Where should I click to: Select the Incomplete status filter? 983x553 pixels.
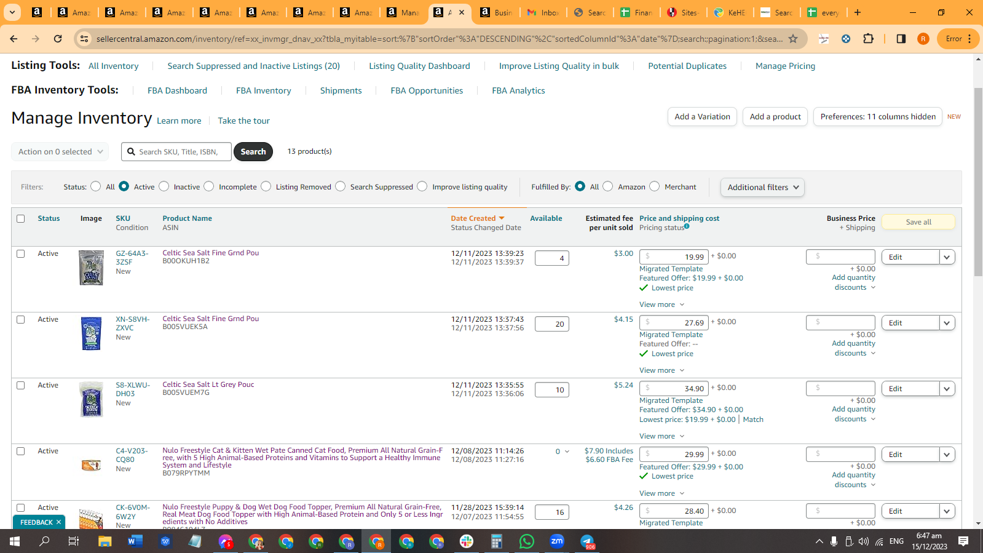click(209, 186)
